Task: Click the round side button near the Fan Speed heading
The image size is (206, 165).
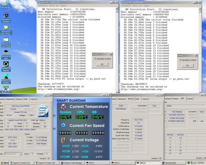Action: point(54,129)
